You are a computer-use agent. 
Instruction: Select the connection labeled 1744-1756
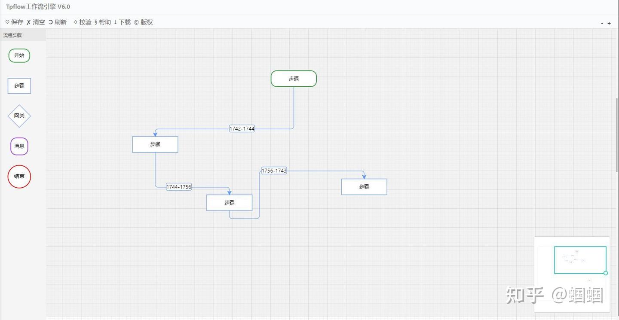(x=179, y=186)
